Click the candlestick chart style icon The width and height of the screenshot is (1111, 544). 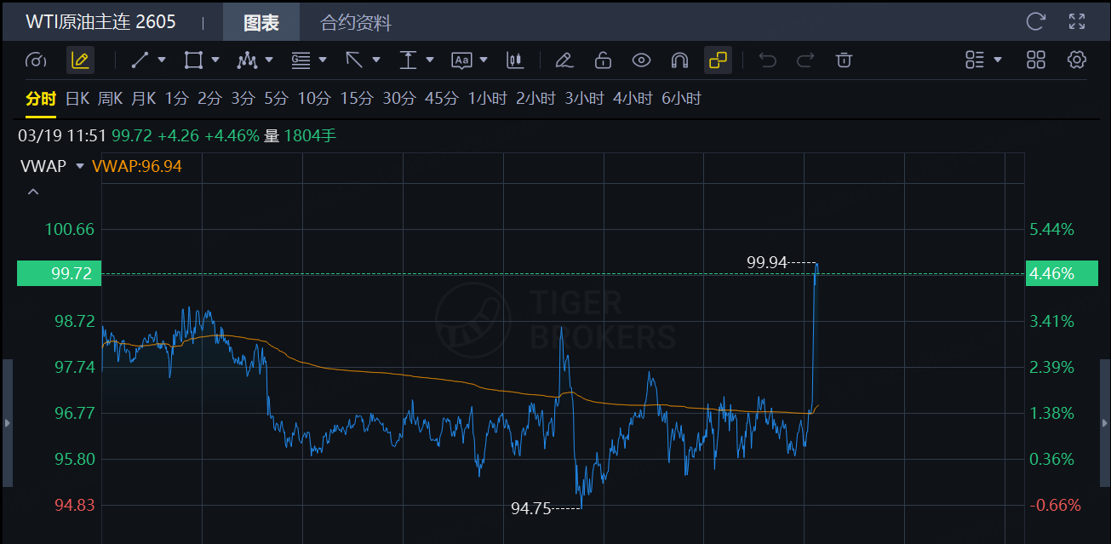(x=514, y=60)
